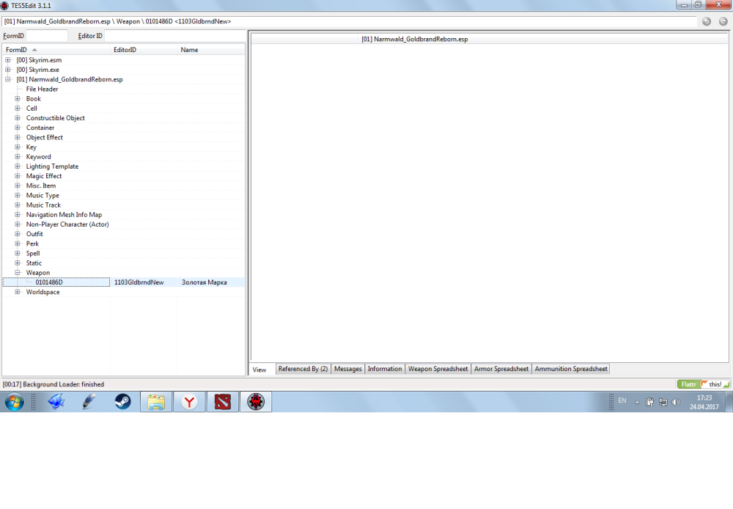Expand the Book group
Image resolution: width=733 pixels, height=509 pixels.
(18, 99)
